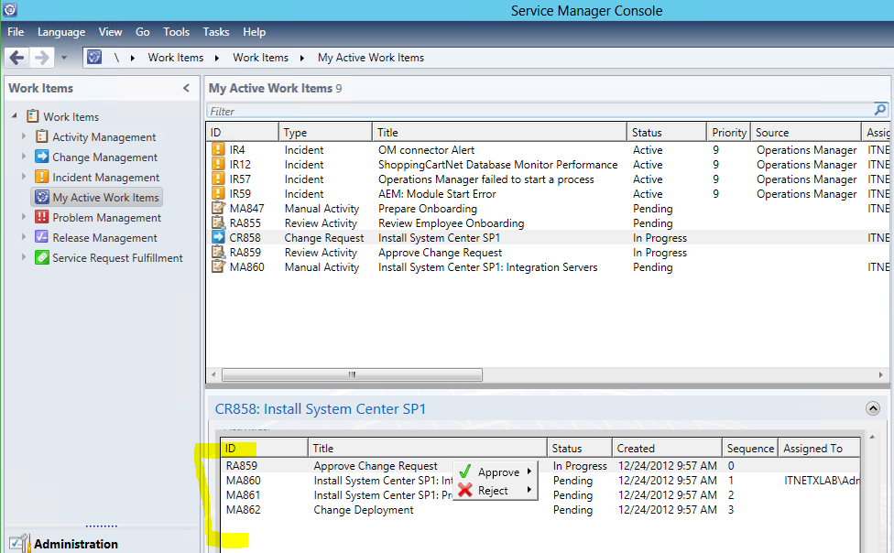The width and height of the screenshot is (894, 553).
Task: Click the Service Request Fulfillment icon
Action: (41, 258)
